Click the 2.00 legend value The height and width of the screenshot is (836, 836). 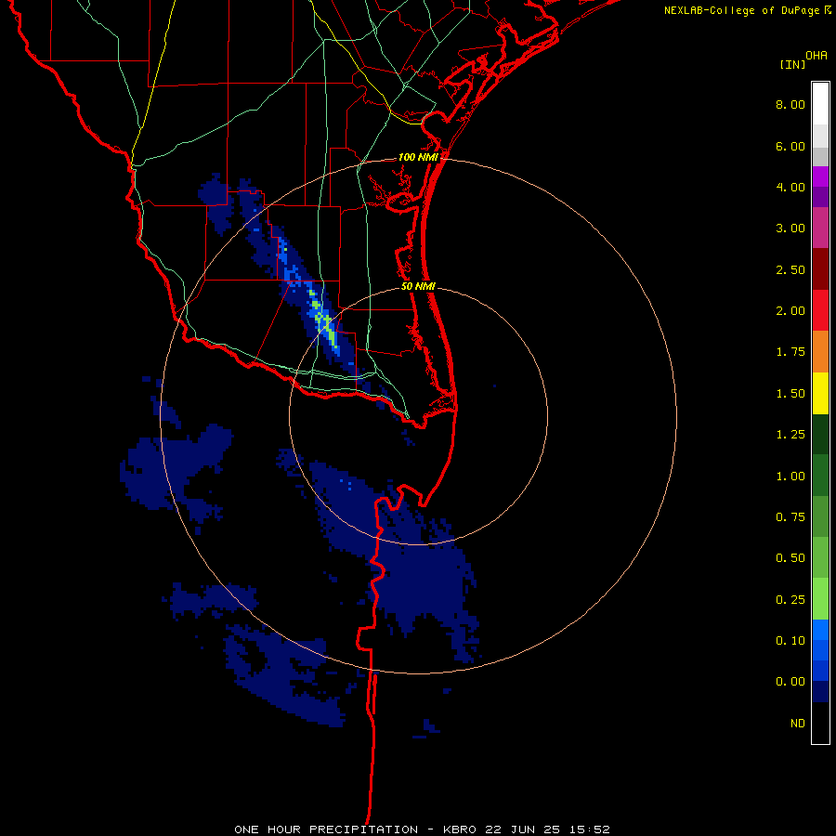pos(790,311)
